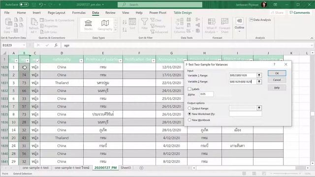Click the Select All corner triangle

(x=4, y=53)
